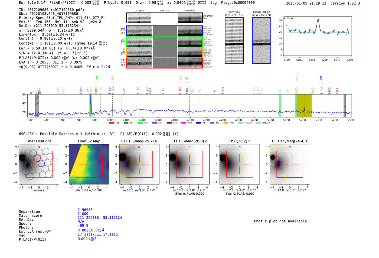Click the Fiber Positions cutout image
Screen dimensions: 379x258
(x=39, y=164)
